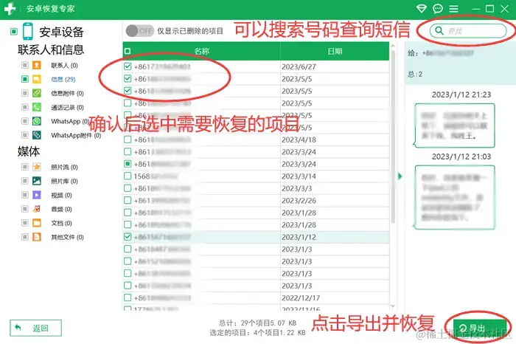The image size is (516, 344).
Task: Open the message bubble from 2023/1/12 21:03
Action: click(455, 197)
